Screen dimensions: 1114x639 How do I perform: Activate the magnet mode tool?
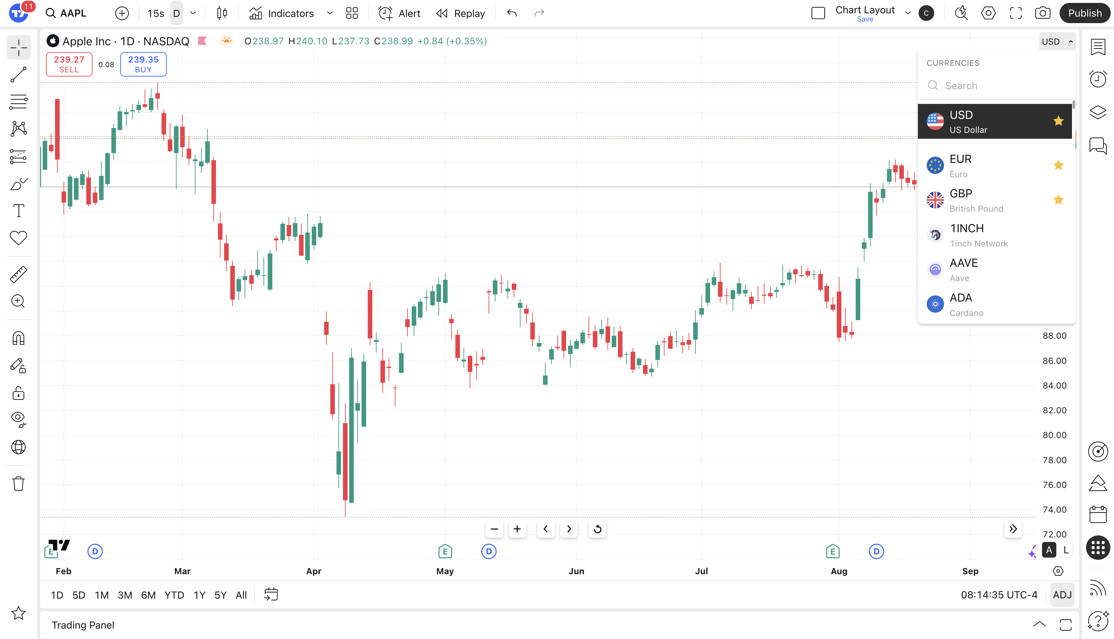pos(19,338)
